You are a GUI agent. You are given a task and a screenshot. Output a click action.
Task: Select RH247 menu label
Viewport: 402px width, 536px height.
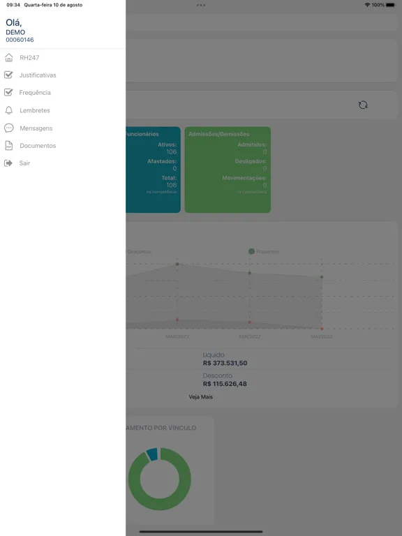click(x=29, y=58)
